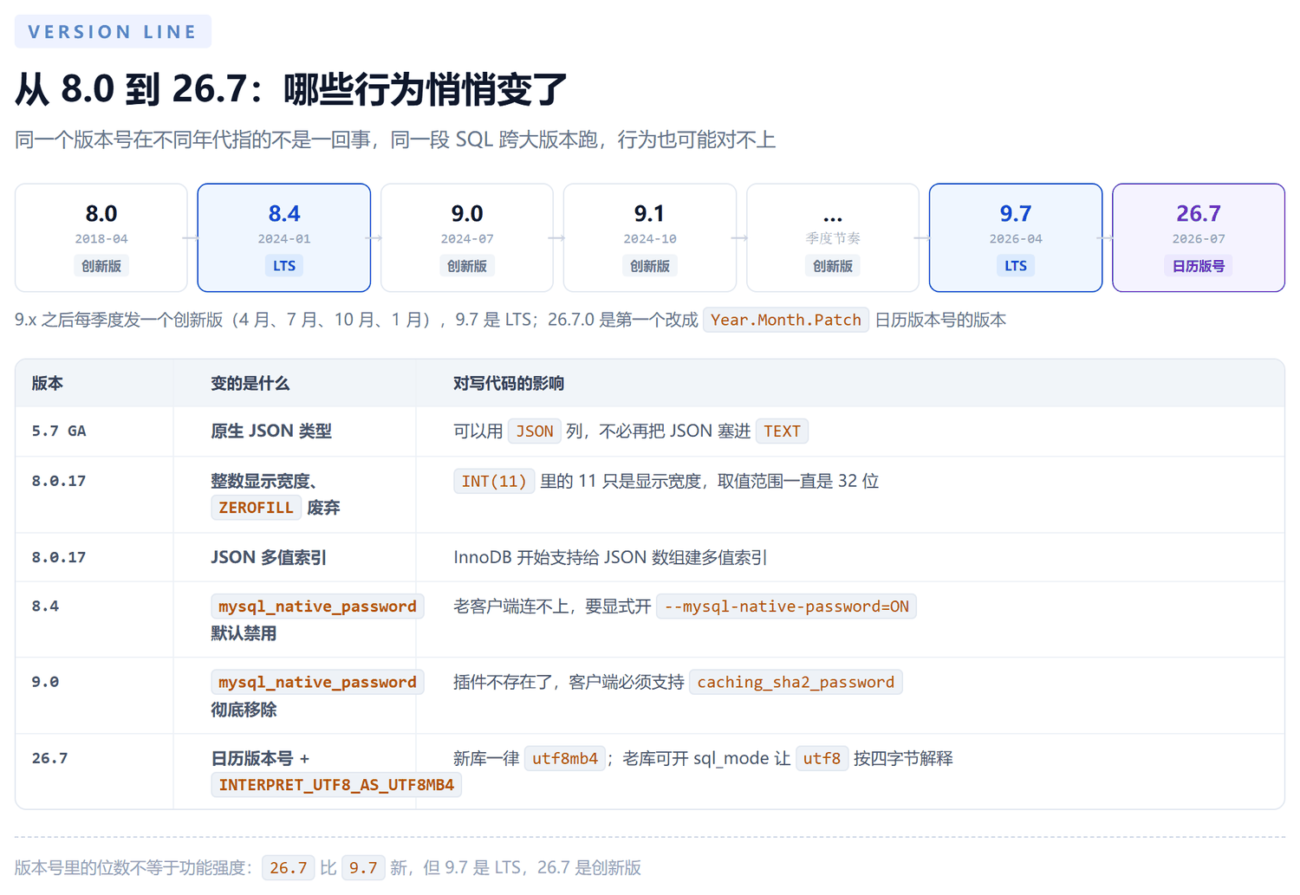Click mysql_native_password tag above 彻底移除

coord(317,682)
